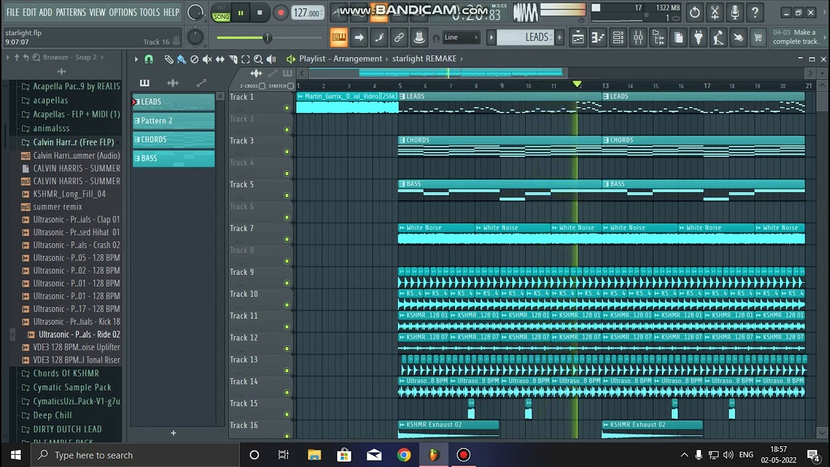Open the Browser view button
This screenshot has width=830, height=467.
[x=658, y=38]
